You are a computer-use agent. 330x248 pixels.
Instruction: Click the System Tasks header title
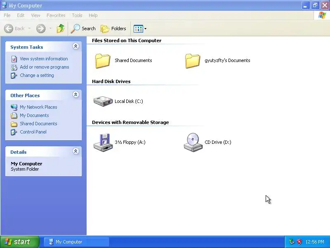27,47
